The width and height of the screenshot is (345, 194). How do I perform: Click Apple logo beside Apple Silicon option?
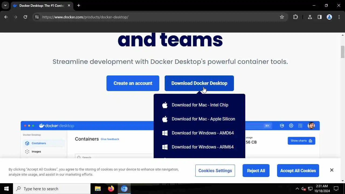click(165, 119)
